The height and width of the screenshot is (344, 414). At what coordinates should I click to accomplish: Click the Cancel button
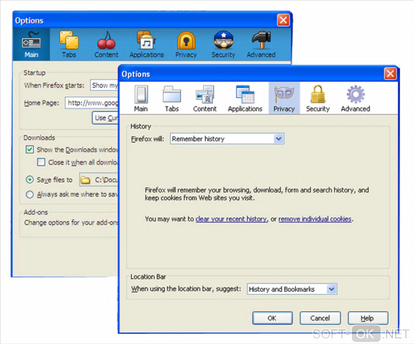(x=320, y=318)
